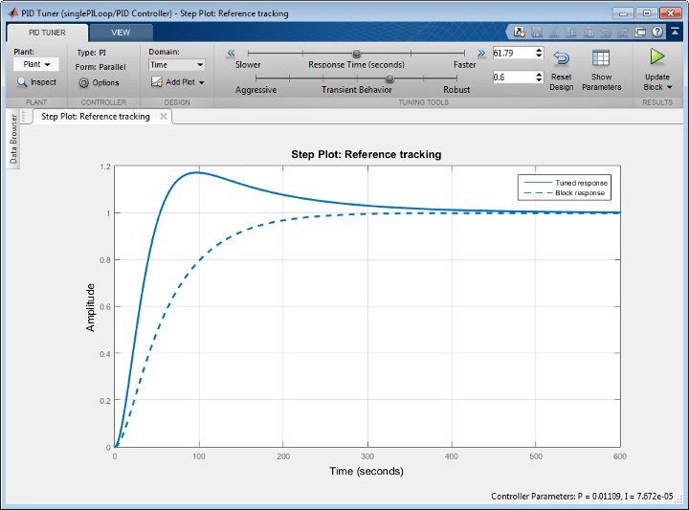Click the Reset Design label
Screen dimensions: 689x510
[x=561, y=82]
